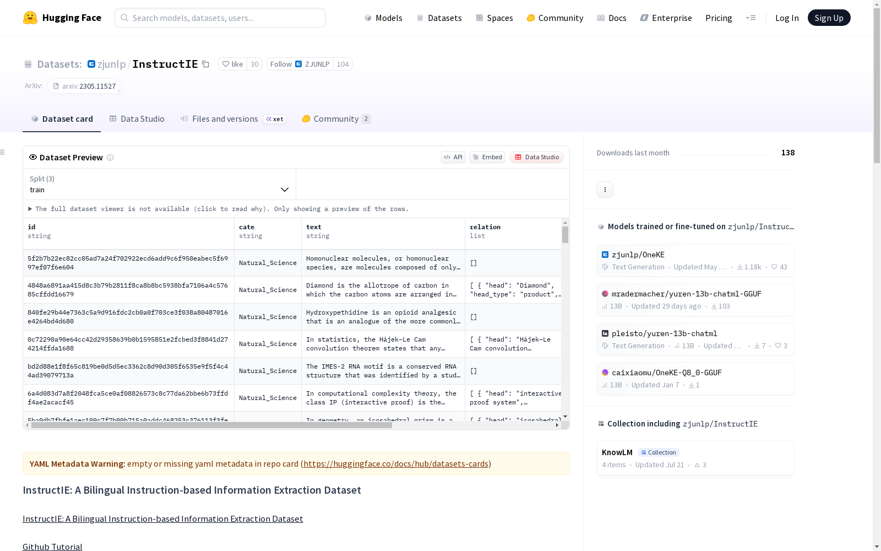The width and height of the screenshot is (881, 551).
Task: Expand the full dataset viewer notice
Action: coord(219,209)
